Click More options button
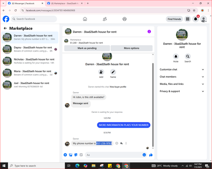This screenshot has width=212, height=169. pyautogui.click(x=131, y=48)
